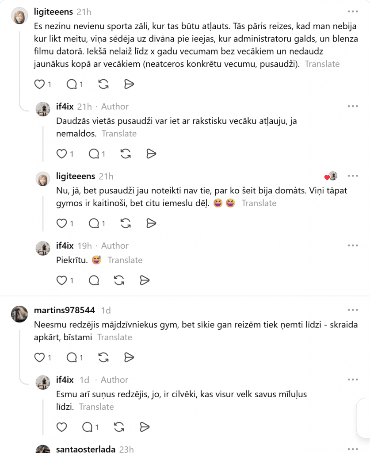
Task: Reply to ligiteeens' top comment
Action: [72, 84]
